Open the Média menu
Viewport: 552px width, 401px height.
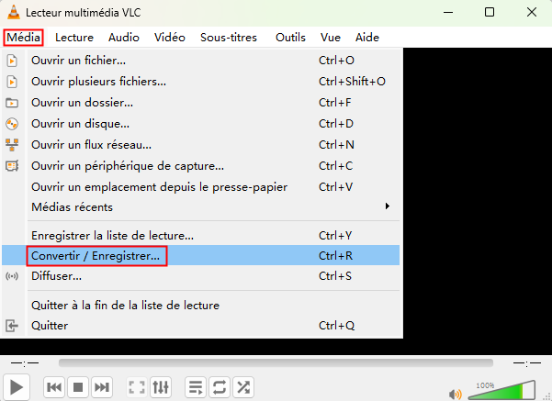click(x=23, y=38)
